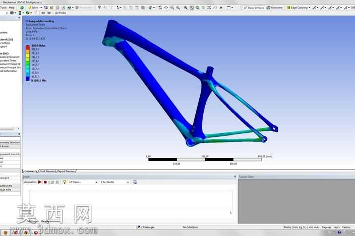Click the red Adobe-style taskbar icon
355x236 pixels.
pyautogui.click(x=16, y=232)
